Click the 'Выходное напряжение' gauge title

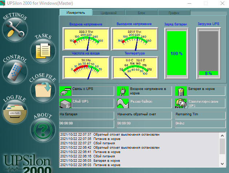coord(134,24)
